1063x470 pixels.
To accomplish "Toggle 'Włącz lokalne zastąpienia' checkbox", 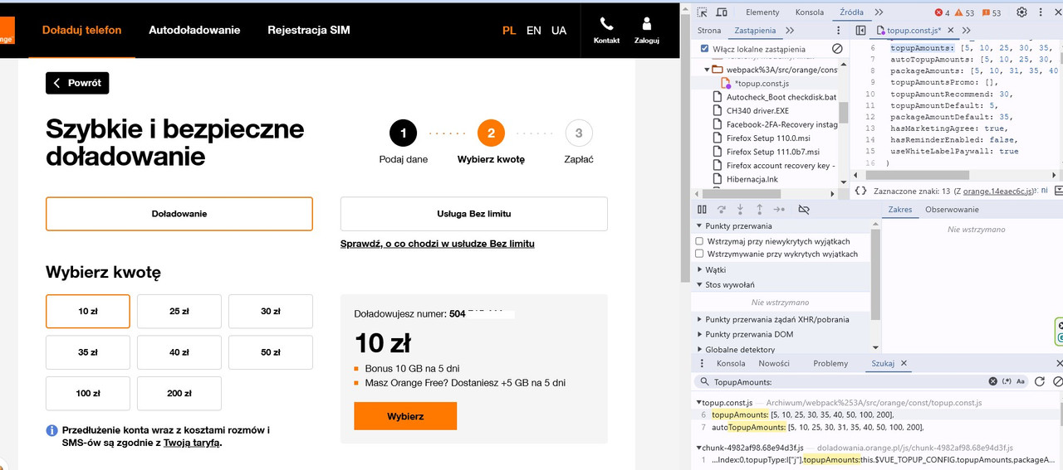I will [x=705, y=49].
